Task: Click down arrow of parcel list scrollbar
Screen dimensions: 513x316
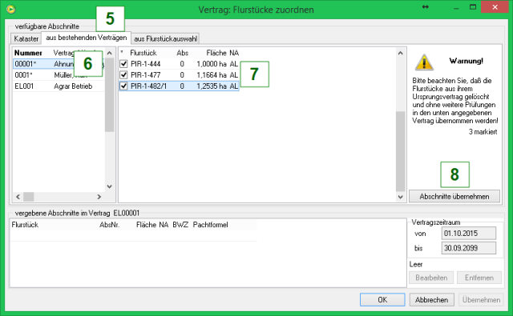Action: 401,197
